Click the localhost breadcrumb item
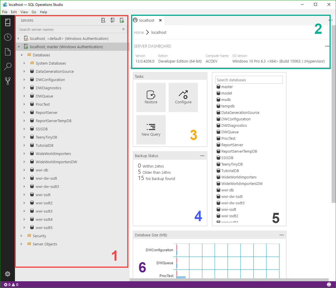Screen dimensions: 336x288 click(159, 32)
